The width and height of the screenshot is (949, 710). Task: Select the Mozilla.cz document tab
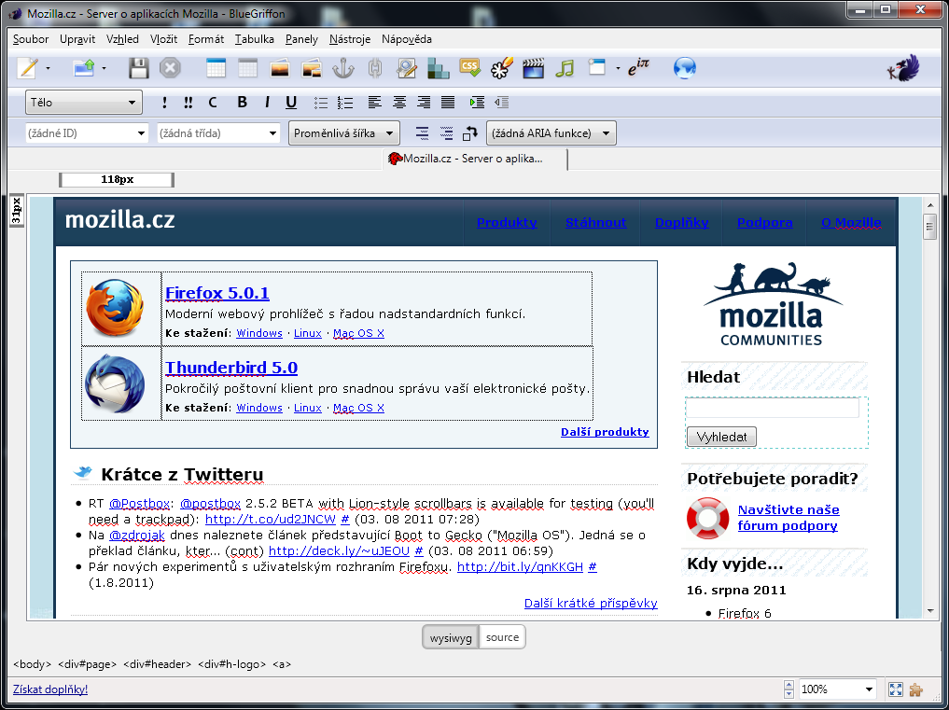[x=475, y=160]
